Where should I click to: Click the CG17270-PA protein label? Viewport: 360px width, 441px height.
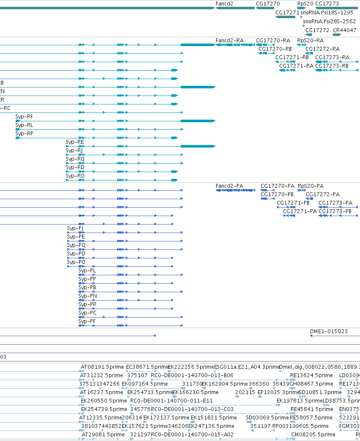tap(277, 186)
